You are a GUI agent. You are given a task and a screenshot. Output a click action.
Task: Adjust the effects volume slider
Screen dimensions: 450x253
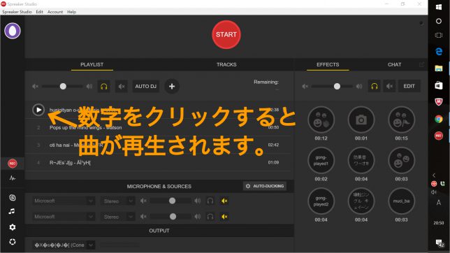337,86
